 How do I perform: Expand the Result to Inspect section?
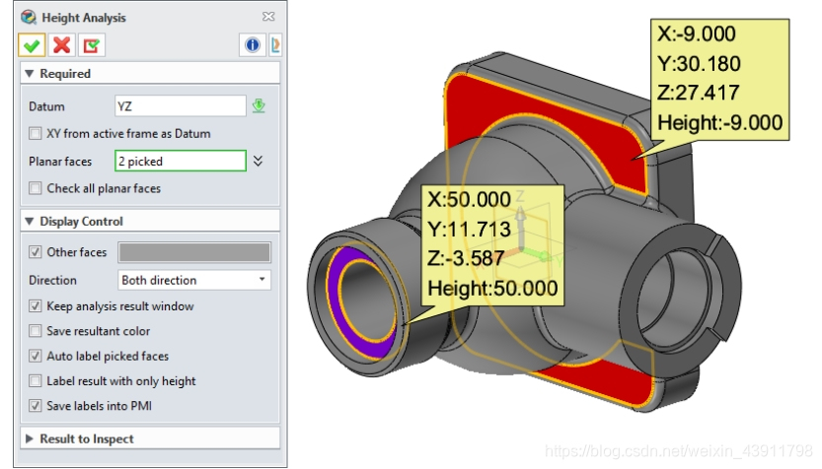[x=30, y=438]
